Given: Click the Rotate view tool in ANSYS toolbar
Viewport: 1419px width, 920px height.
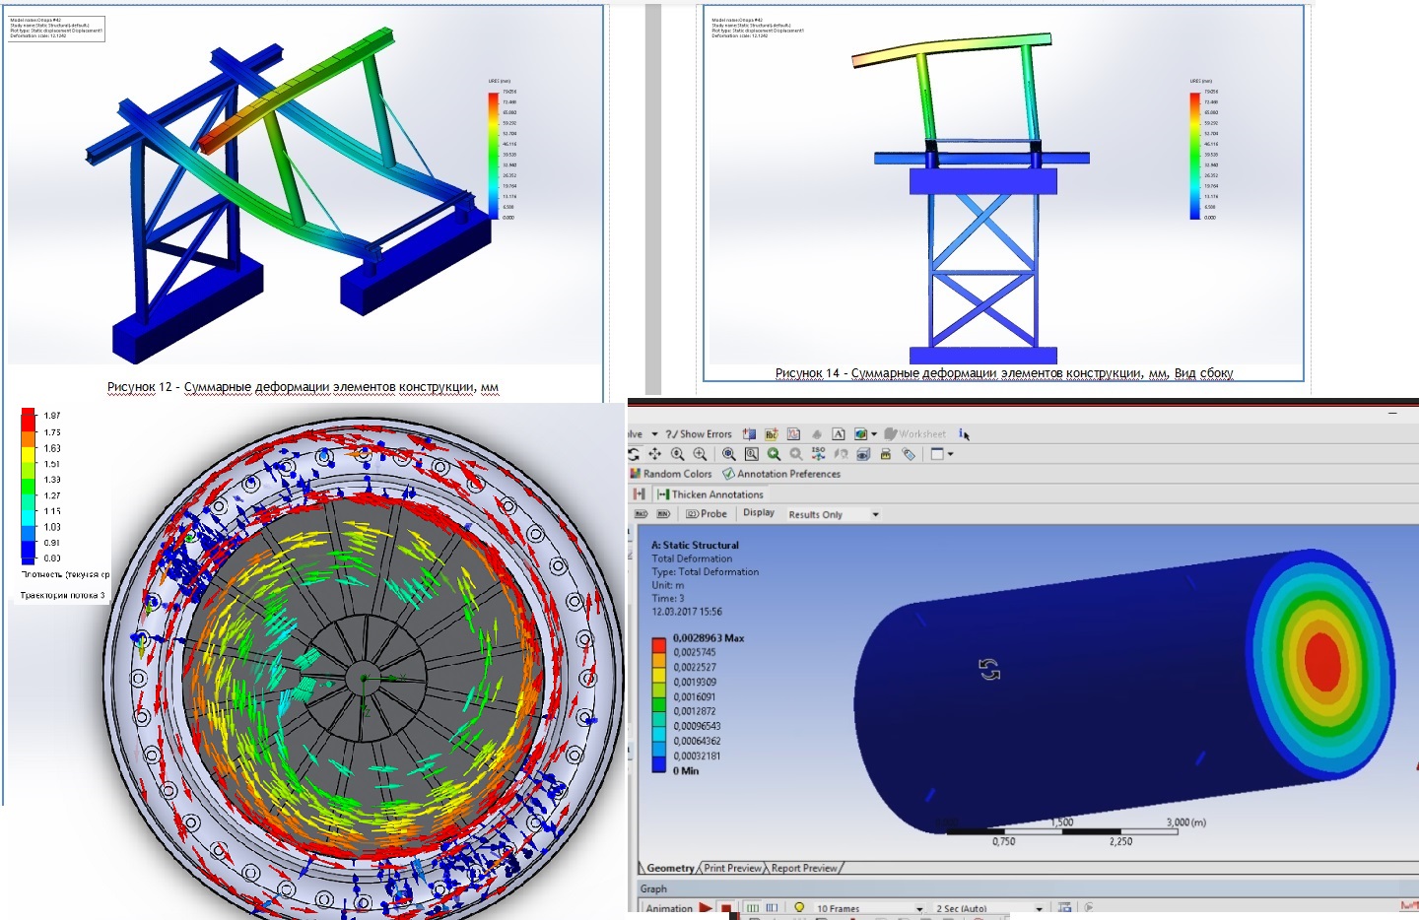Looking at the screenshot, I should click(x=634, y=454).
